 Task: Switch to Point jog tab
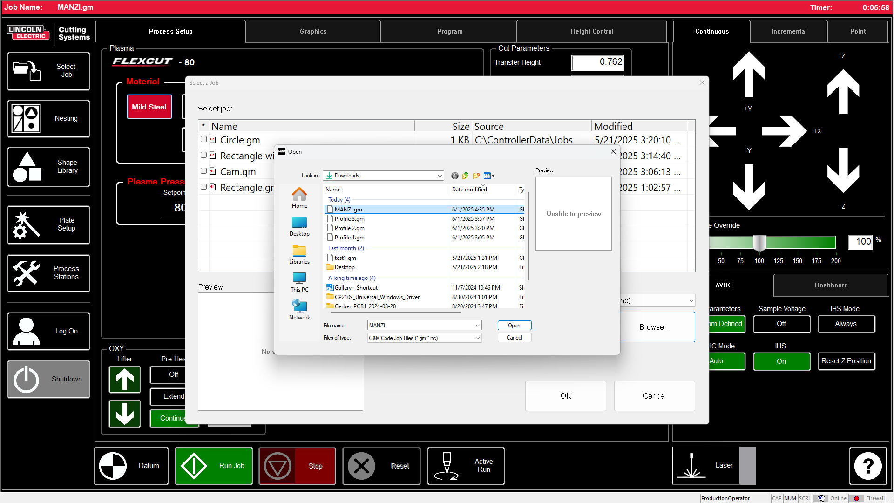(x=858, y=31)
